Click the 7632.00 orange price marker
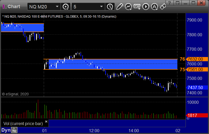This screenshot has width=209, height=134. tap(197, 59)
